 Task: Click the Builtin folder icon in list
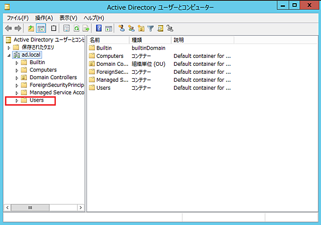pos(92,48)
